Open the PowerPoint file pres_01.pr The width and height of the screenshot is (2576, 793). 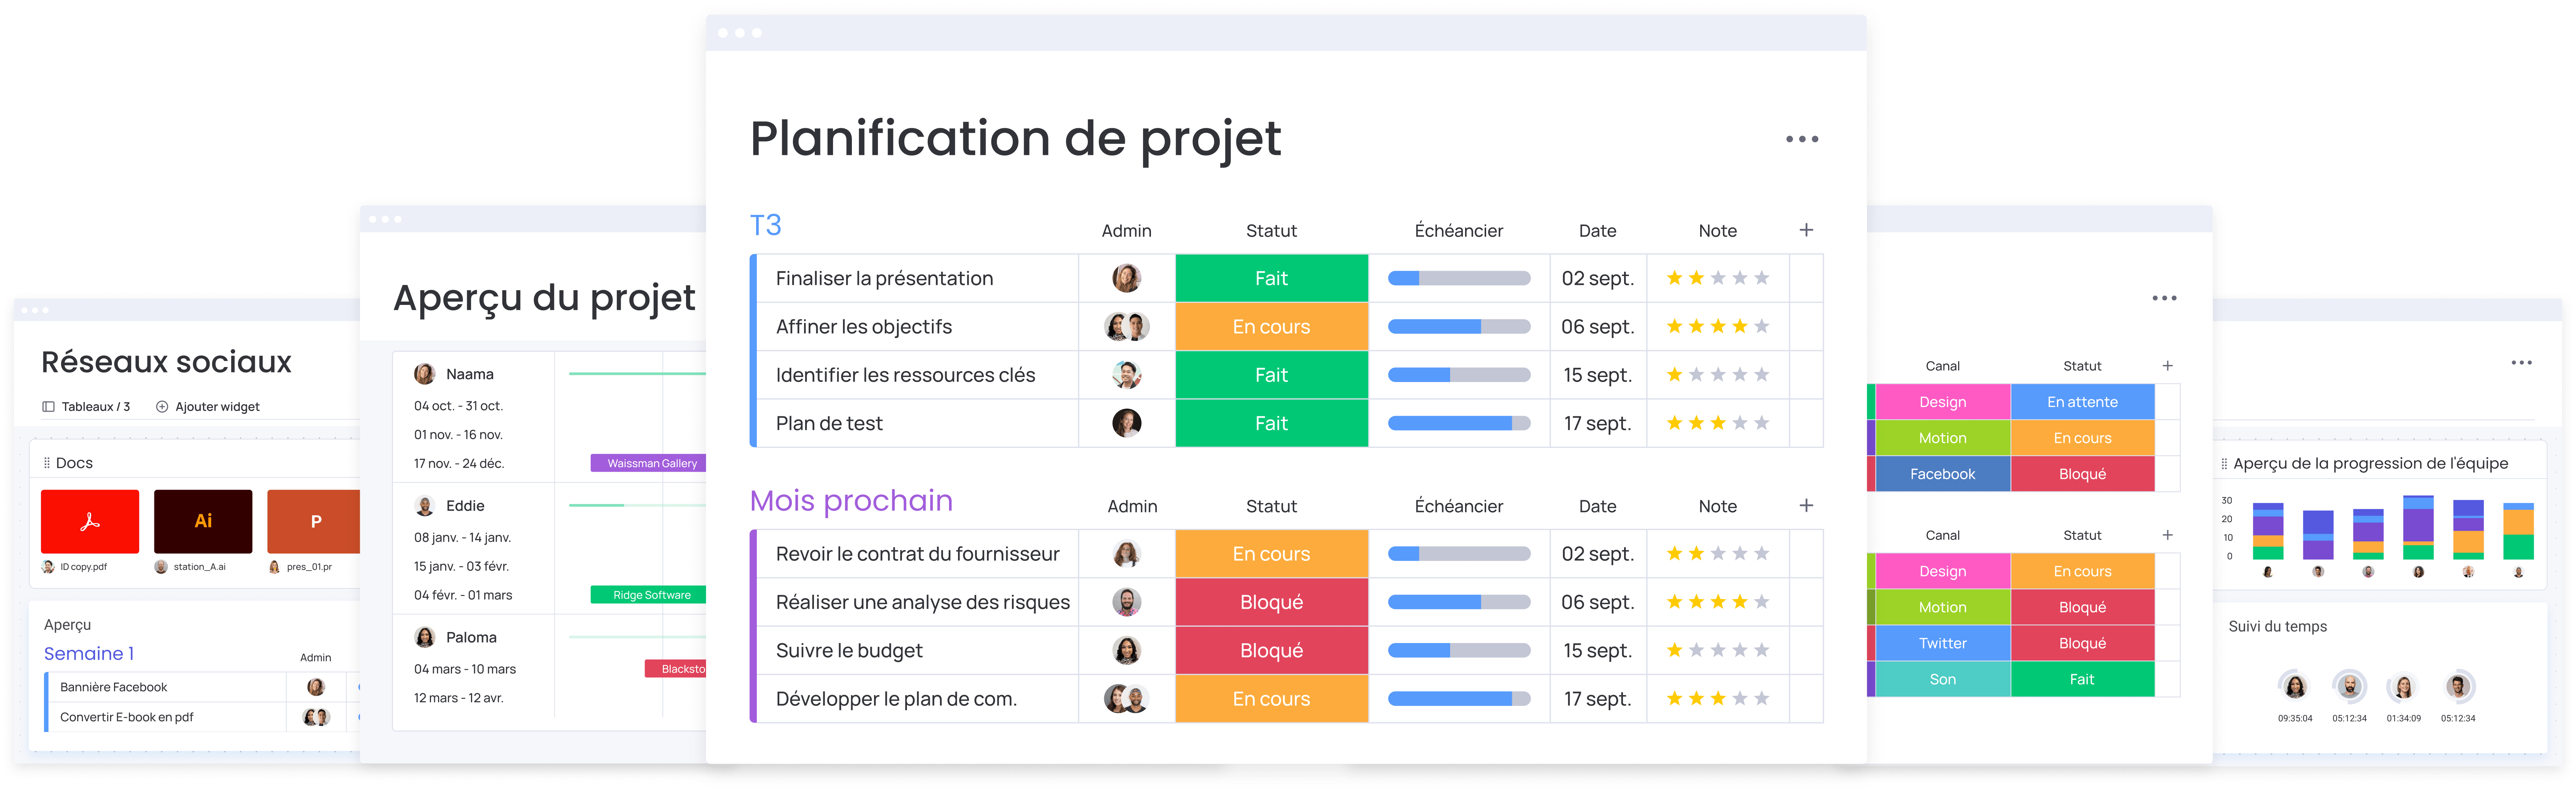point(314,521)
